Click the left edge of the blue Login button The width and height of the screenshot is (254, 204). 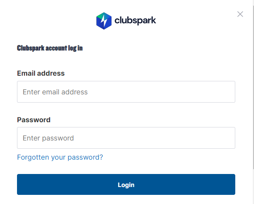click(x=20, y=184)
